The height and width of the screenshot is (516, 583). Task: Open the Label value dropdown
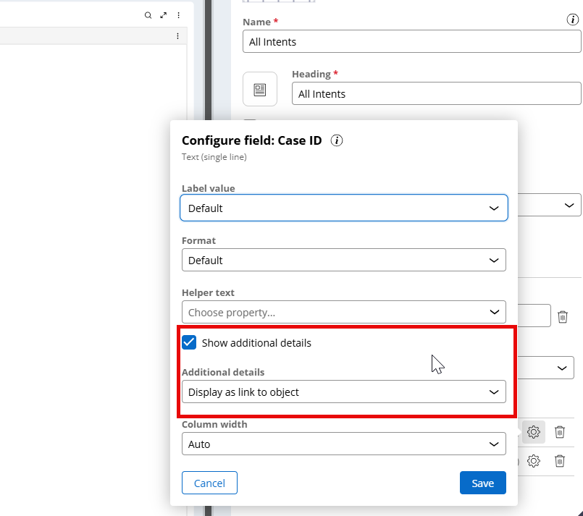tap(344, 208)
